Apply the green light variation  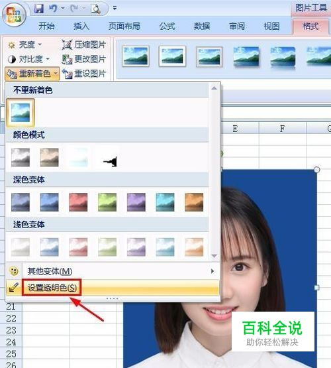tap(107, 247)
